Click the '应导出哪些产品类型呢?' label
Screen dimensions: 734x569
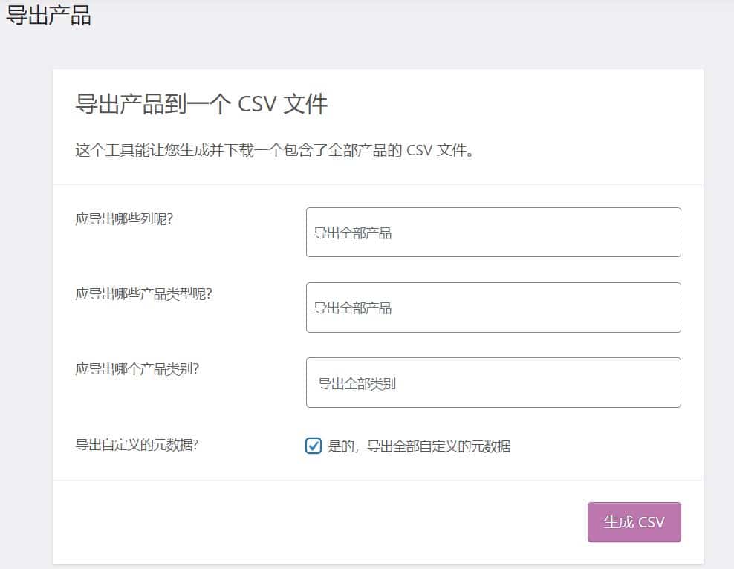tap(143, 294)
